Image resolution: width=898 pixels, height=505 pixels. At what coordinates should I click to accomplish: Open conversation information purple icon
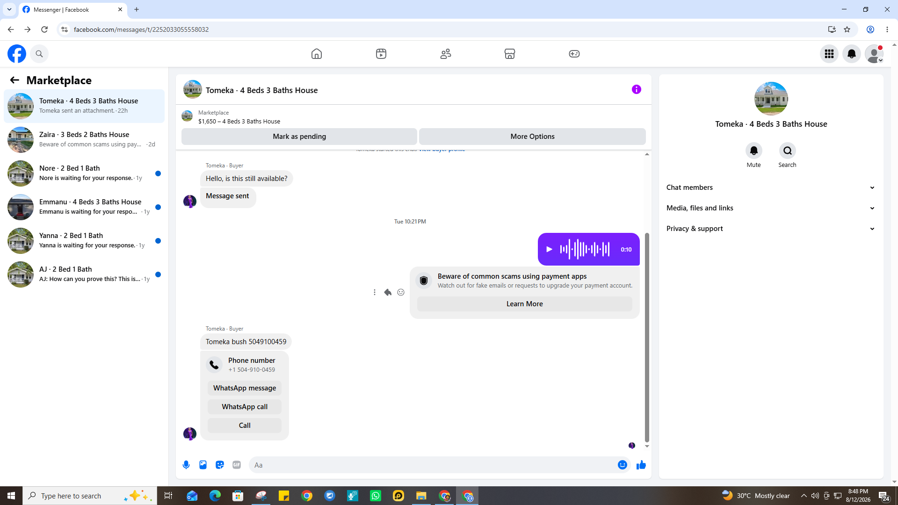pyautogui.click(x=637, y=89)
